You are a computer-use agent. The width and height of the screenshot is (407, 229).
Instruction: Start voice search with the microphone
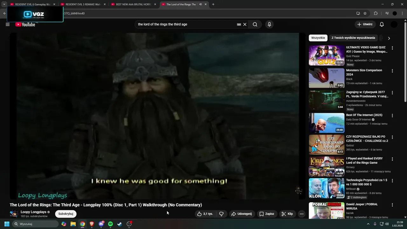(269, 24)
